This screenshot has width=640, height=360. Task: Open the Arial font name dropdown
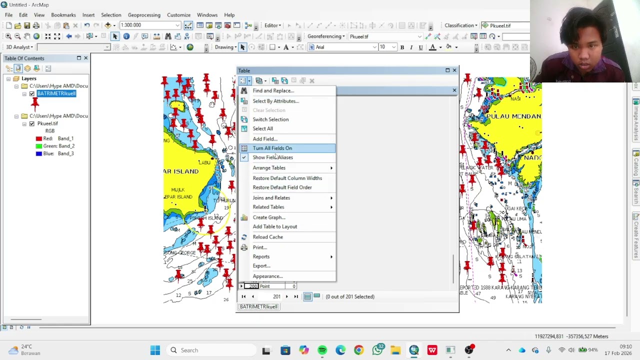coord(374,47)
